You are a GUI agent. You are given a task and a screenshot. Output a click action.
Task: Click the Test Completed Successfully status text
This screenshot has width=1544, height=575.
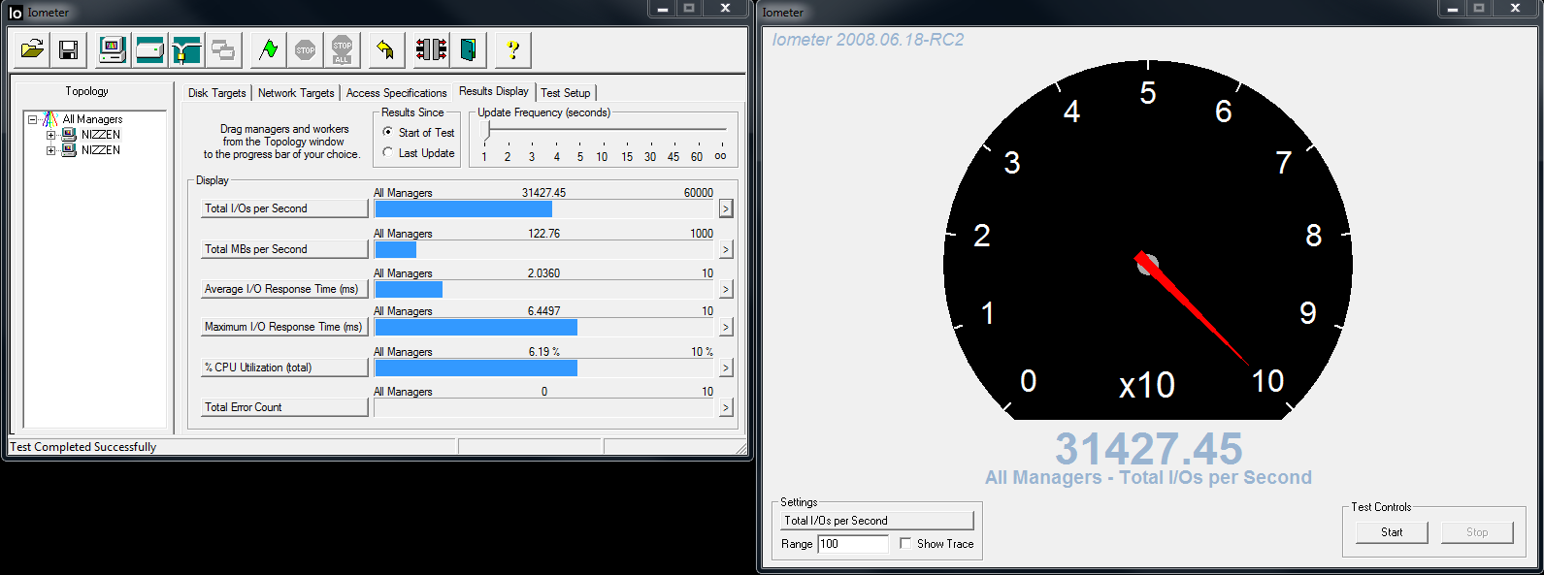point(83,447)
